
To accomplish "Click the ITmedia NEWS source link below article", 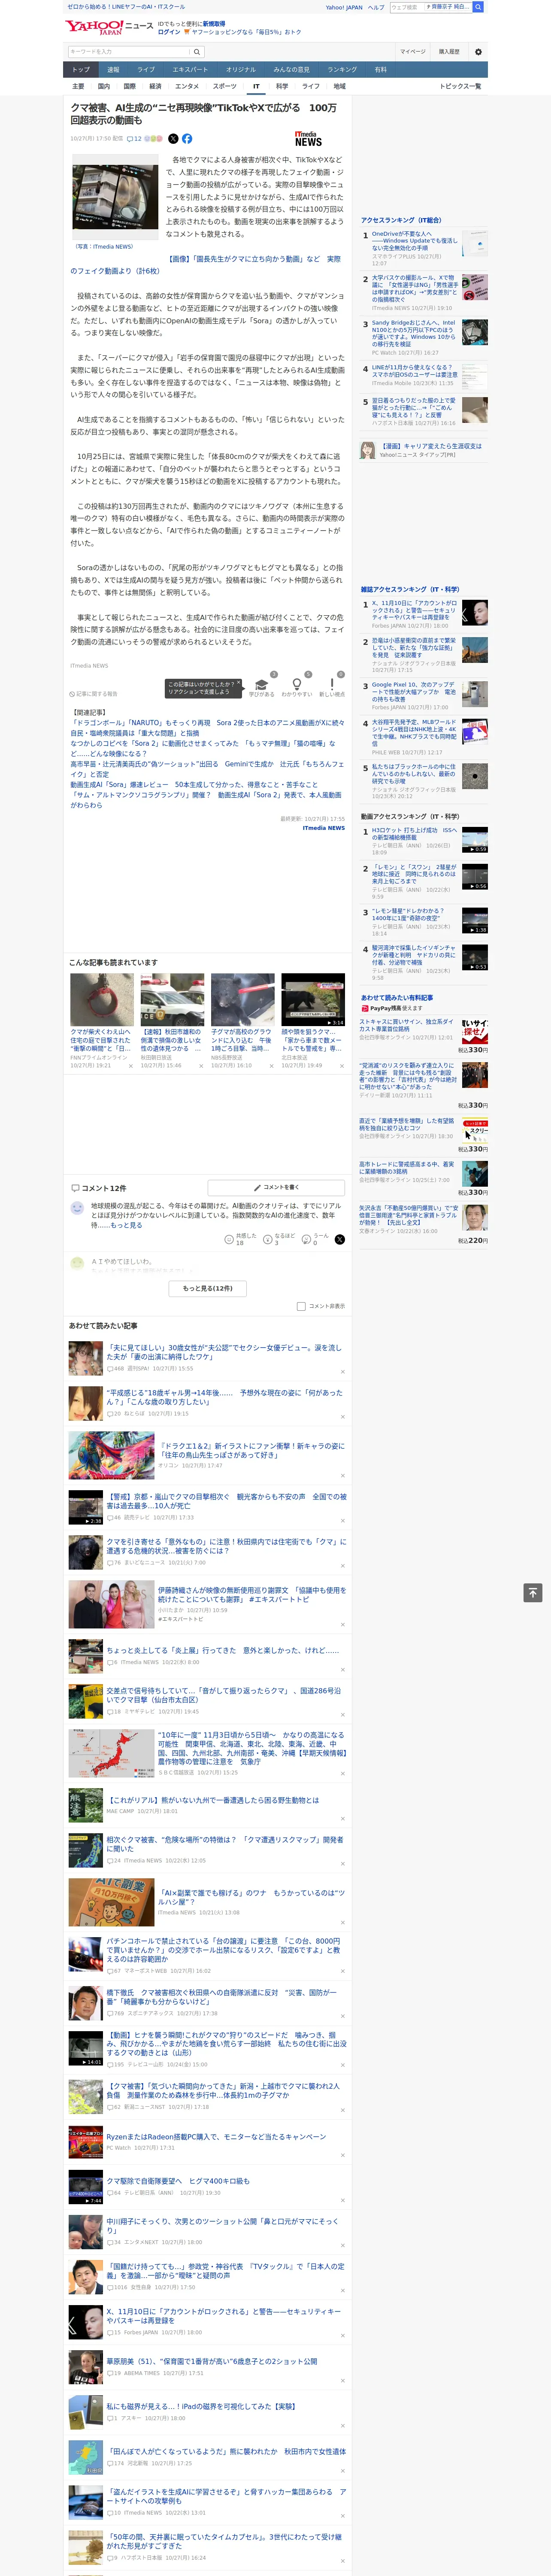I will click(324, 828).
